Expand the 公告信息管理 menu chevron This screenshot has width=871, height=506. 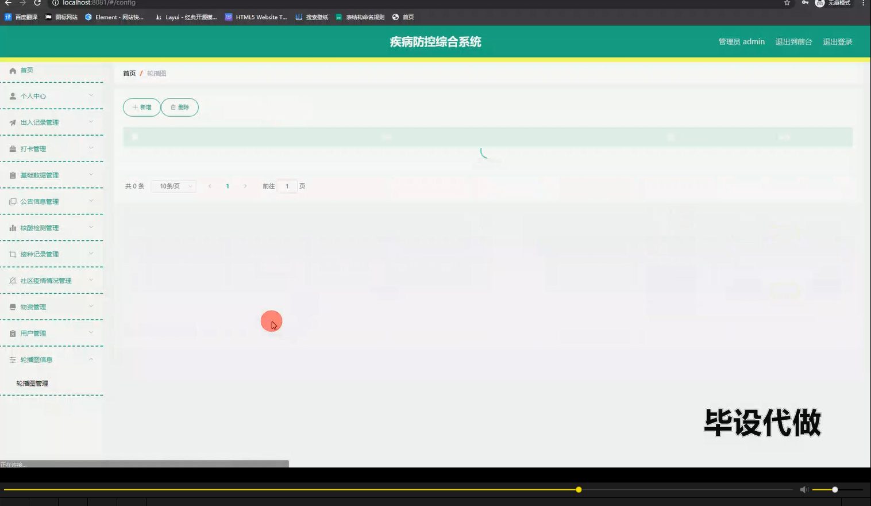click(91, 201)
